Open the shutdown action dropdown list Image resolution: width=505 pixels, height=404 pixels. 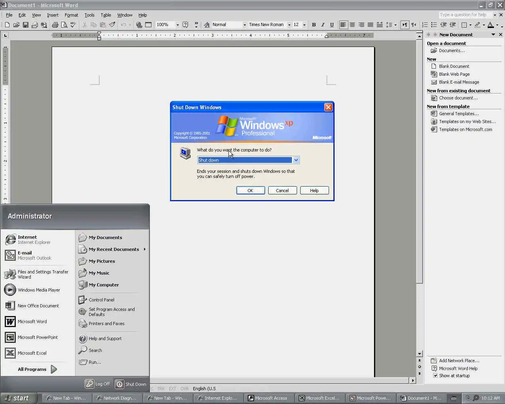(x=296, y=160)
